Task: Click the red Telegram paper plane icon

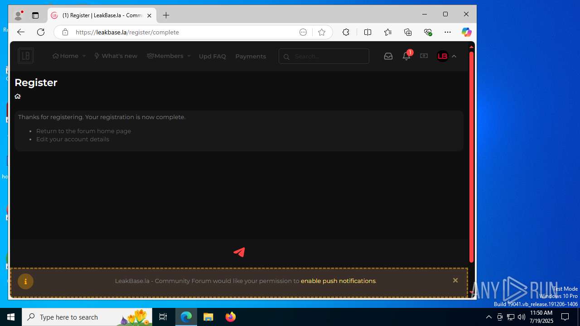Action: pyautogui.click(x=239, y=252)
